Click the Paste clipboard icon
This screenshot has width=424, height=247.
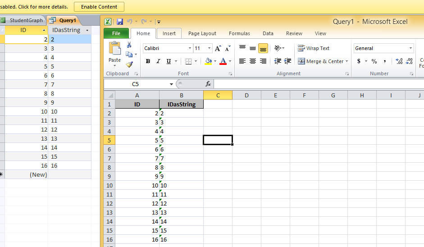point(114,48)
